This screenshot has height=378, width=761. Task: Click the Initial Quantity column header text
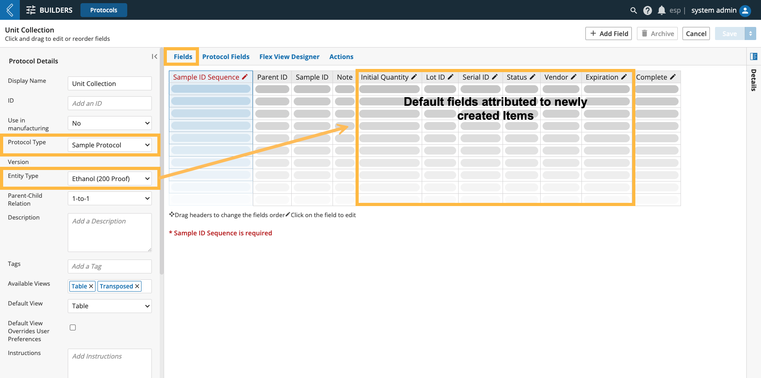(384, 77)
